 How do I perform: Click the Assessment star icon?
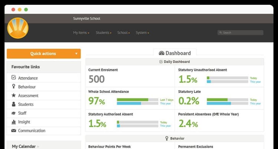coord(14,96)
